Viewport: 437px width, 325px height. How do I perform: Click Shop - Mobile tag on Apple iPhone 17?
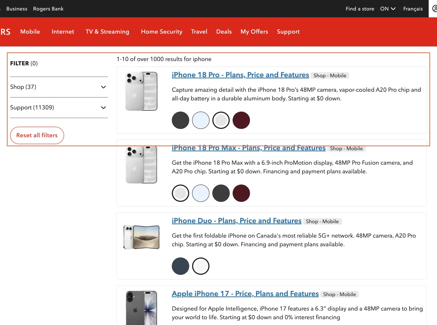click(x=340, y=294)
